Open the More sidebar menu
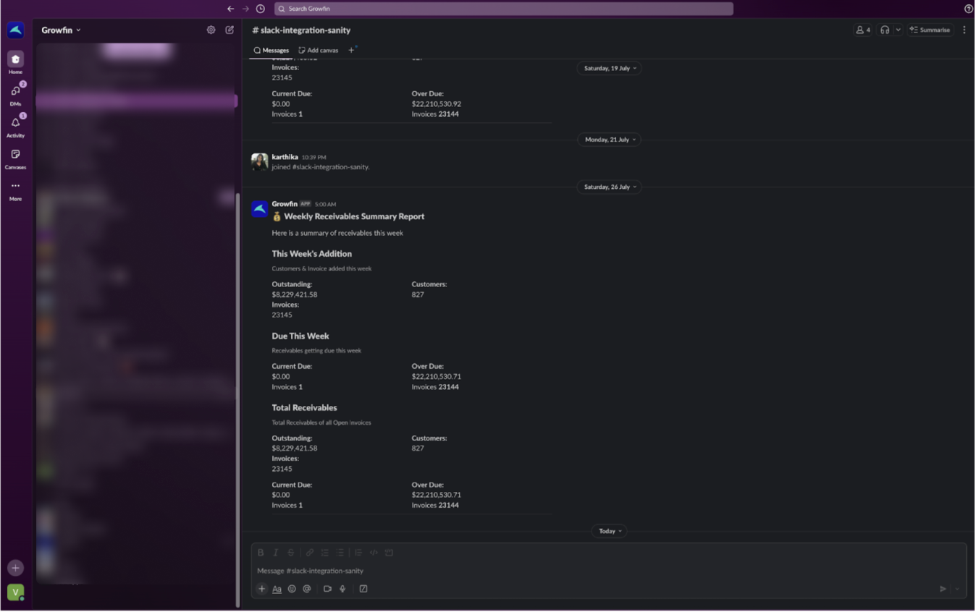Viewport: 976px width, 612px height. point(15,190)
